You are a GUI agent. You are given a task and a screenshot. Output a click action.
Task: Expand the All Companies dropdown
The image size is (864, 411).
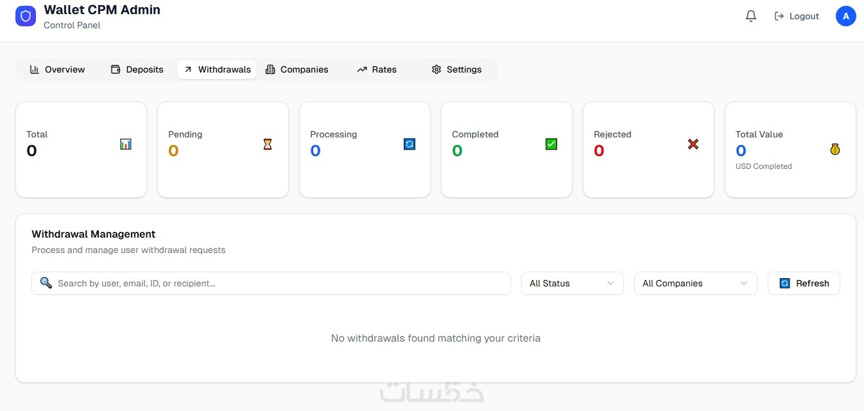[695, 283]
